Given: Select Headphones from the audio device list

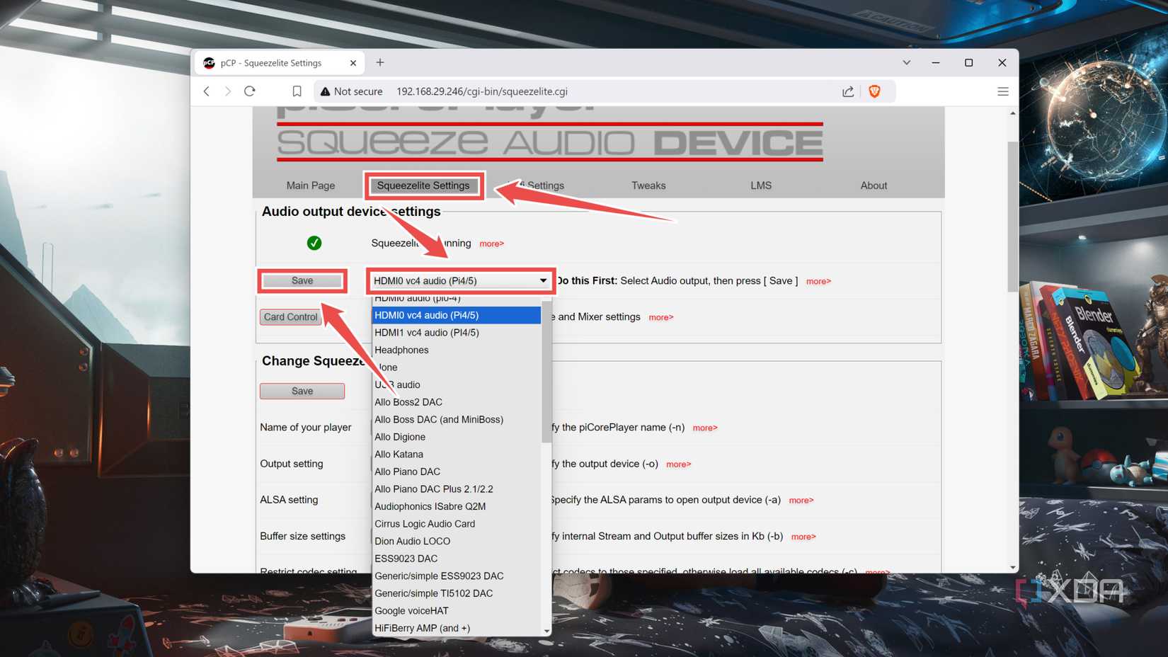Looking at the screenshot, I should coord(401,350).
